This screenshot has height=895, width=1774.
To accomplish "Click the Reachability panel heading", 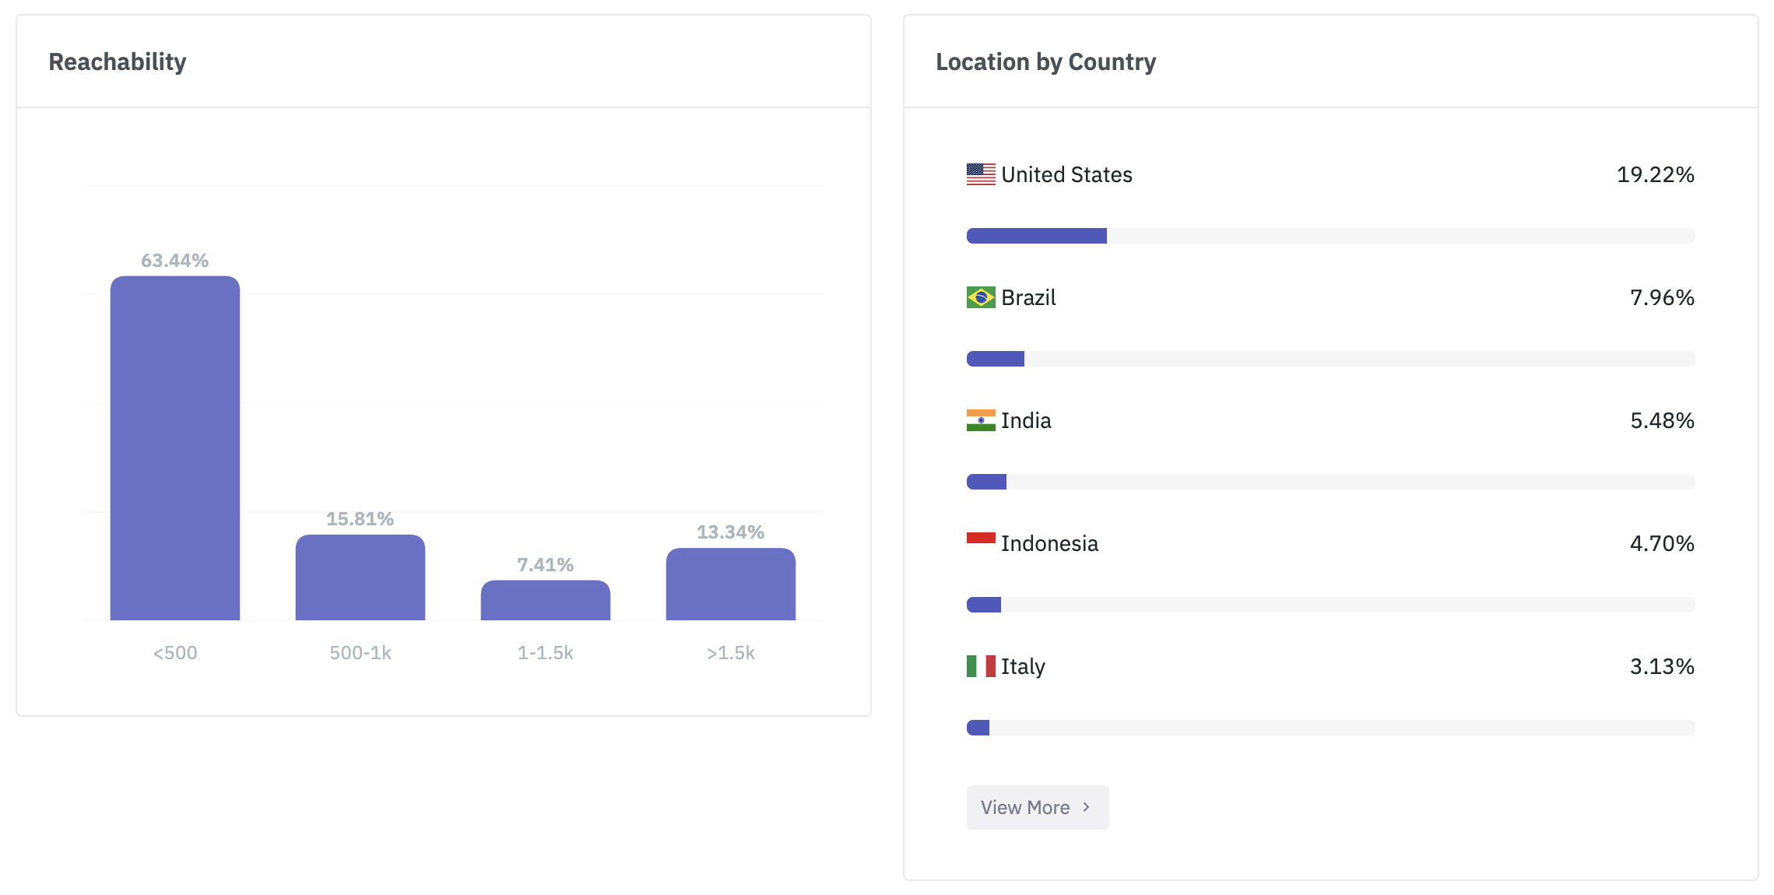I will tap(118, 61).
